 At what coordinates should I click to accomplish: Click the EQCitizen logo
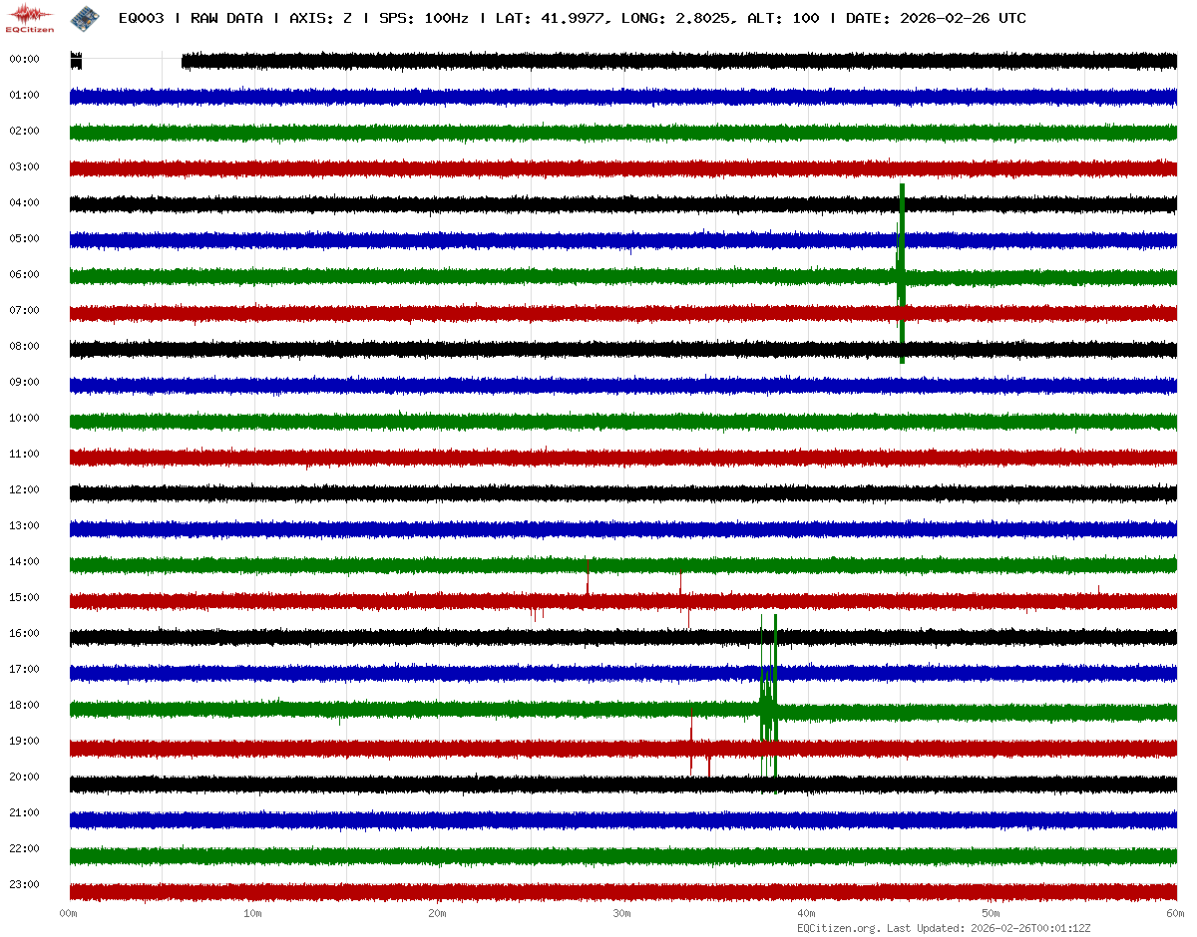click(30, 17)
